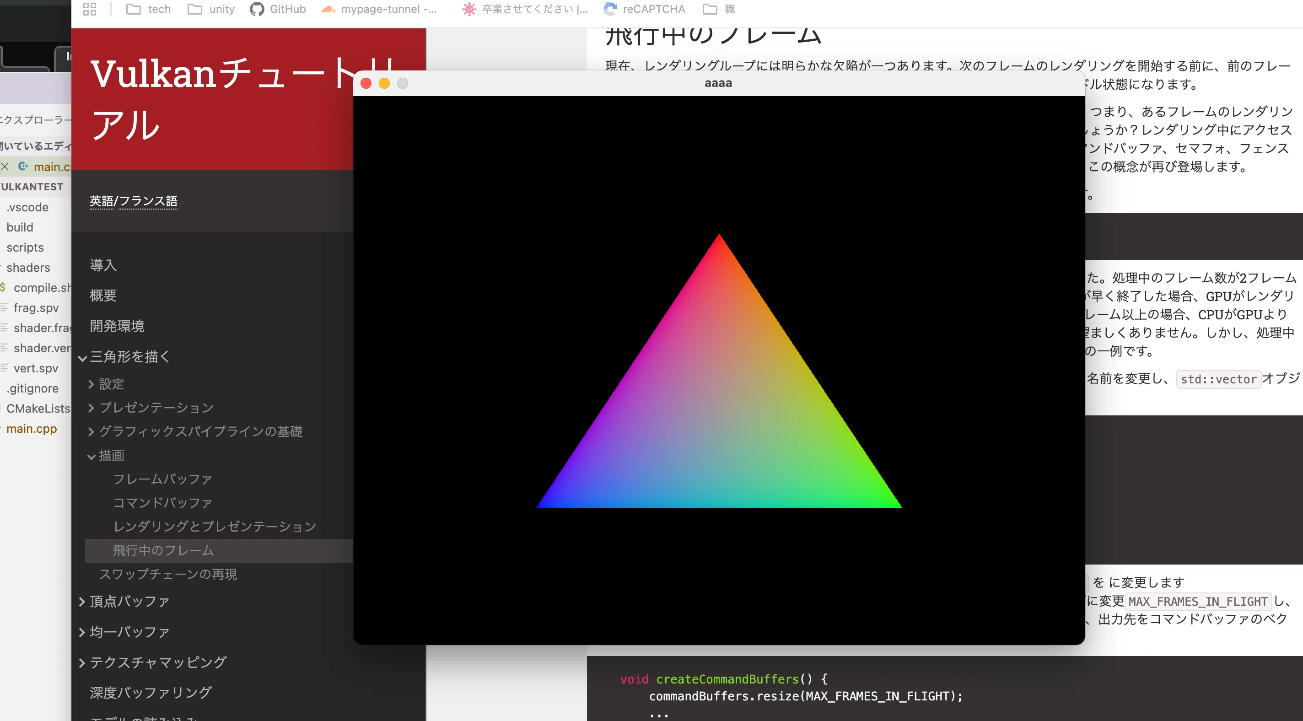Go to the 概要 page
This screenshot has height=721, width=1303.
pos(103,296)
